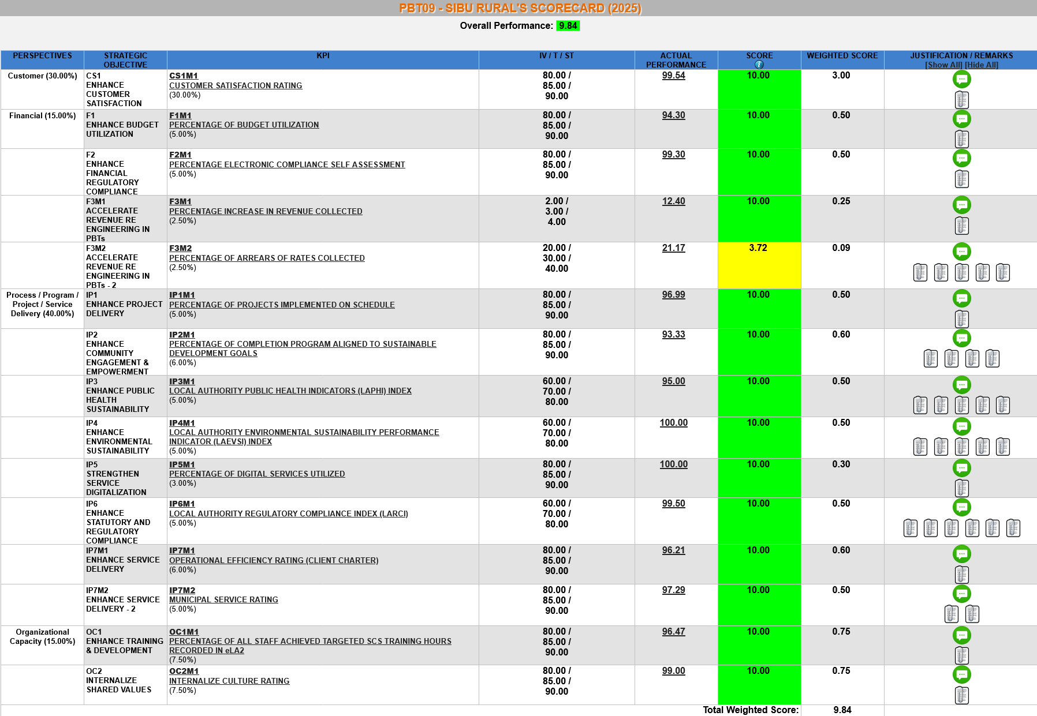Open the CS1M1 KPI code link
This screenshot has width=1037, height=716.
pyautogui.click(x=184, y=76)
